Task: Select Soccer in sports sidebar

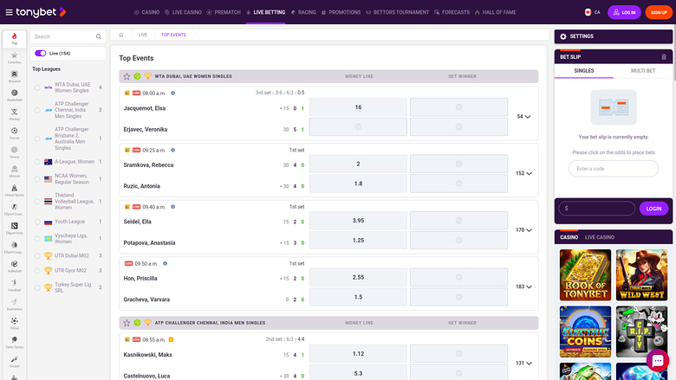Action: pos(14,133)
